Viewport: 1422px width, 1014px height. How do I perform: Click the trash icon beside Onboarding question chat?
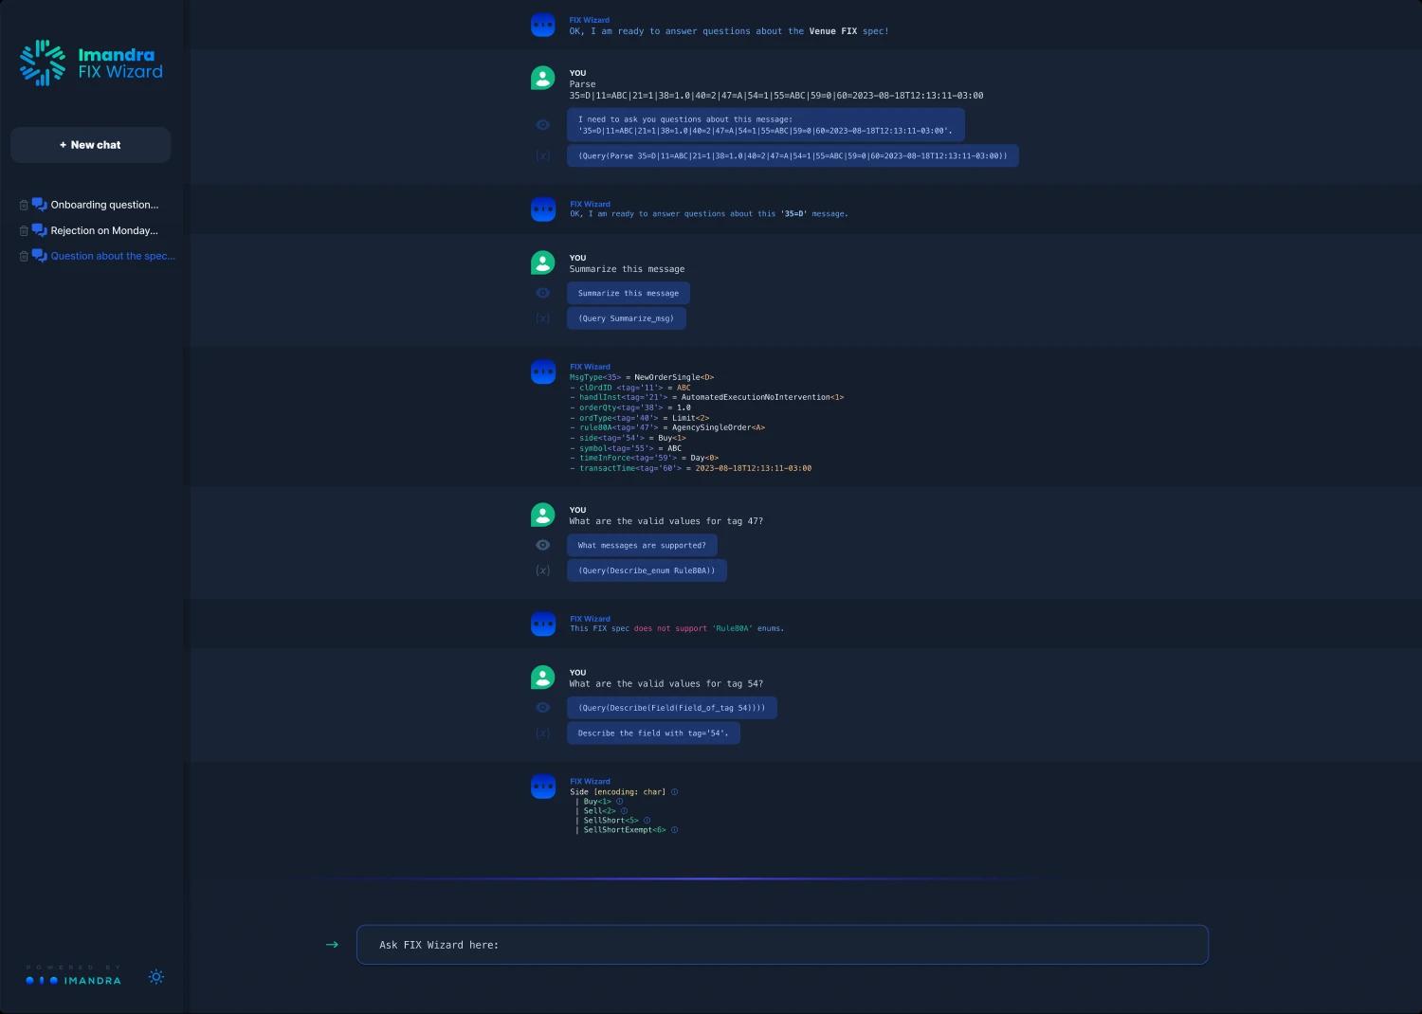point(24,205)
